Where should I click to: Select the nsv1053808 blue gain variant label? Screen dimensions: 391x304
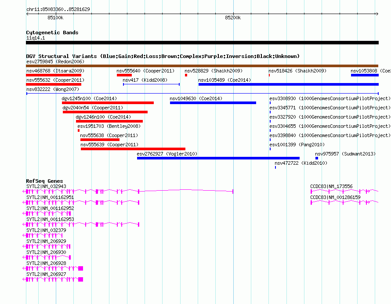(370, 71)
